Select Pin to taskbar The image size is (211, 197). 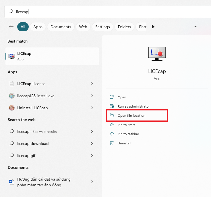click(x=128, y=134)
